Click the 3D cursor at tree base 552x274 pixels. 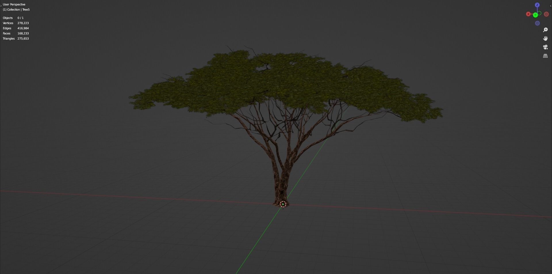[x=283, y=204]
